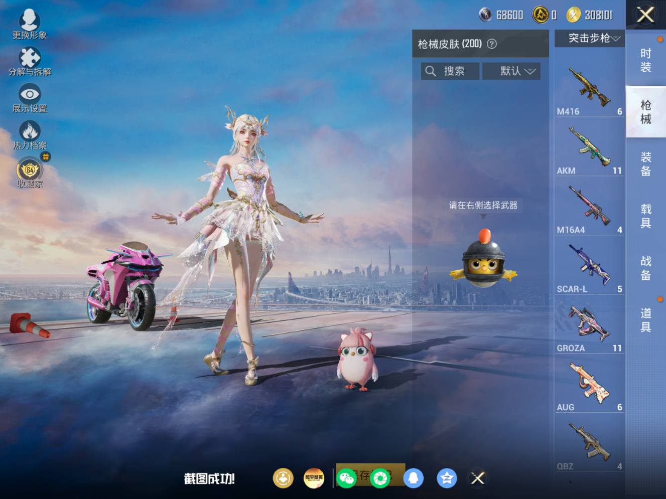Expand 默认 sort order dropdown
The height and width of the screenshot is (499, 666).
click(511, 71)
